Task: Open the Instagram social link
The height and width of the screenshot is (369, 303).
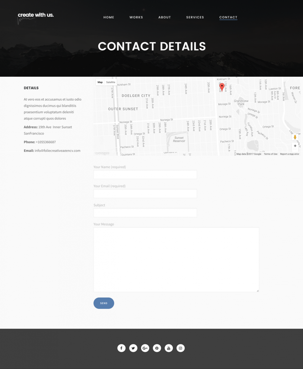Action: point(181,348)
